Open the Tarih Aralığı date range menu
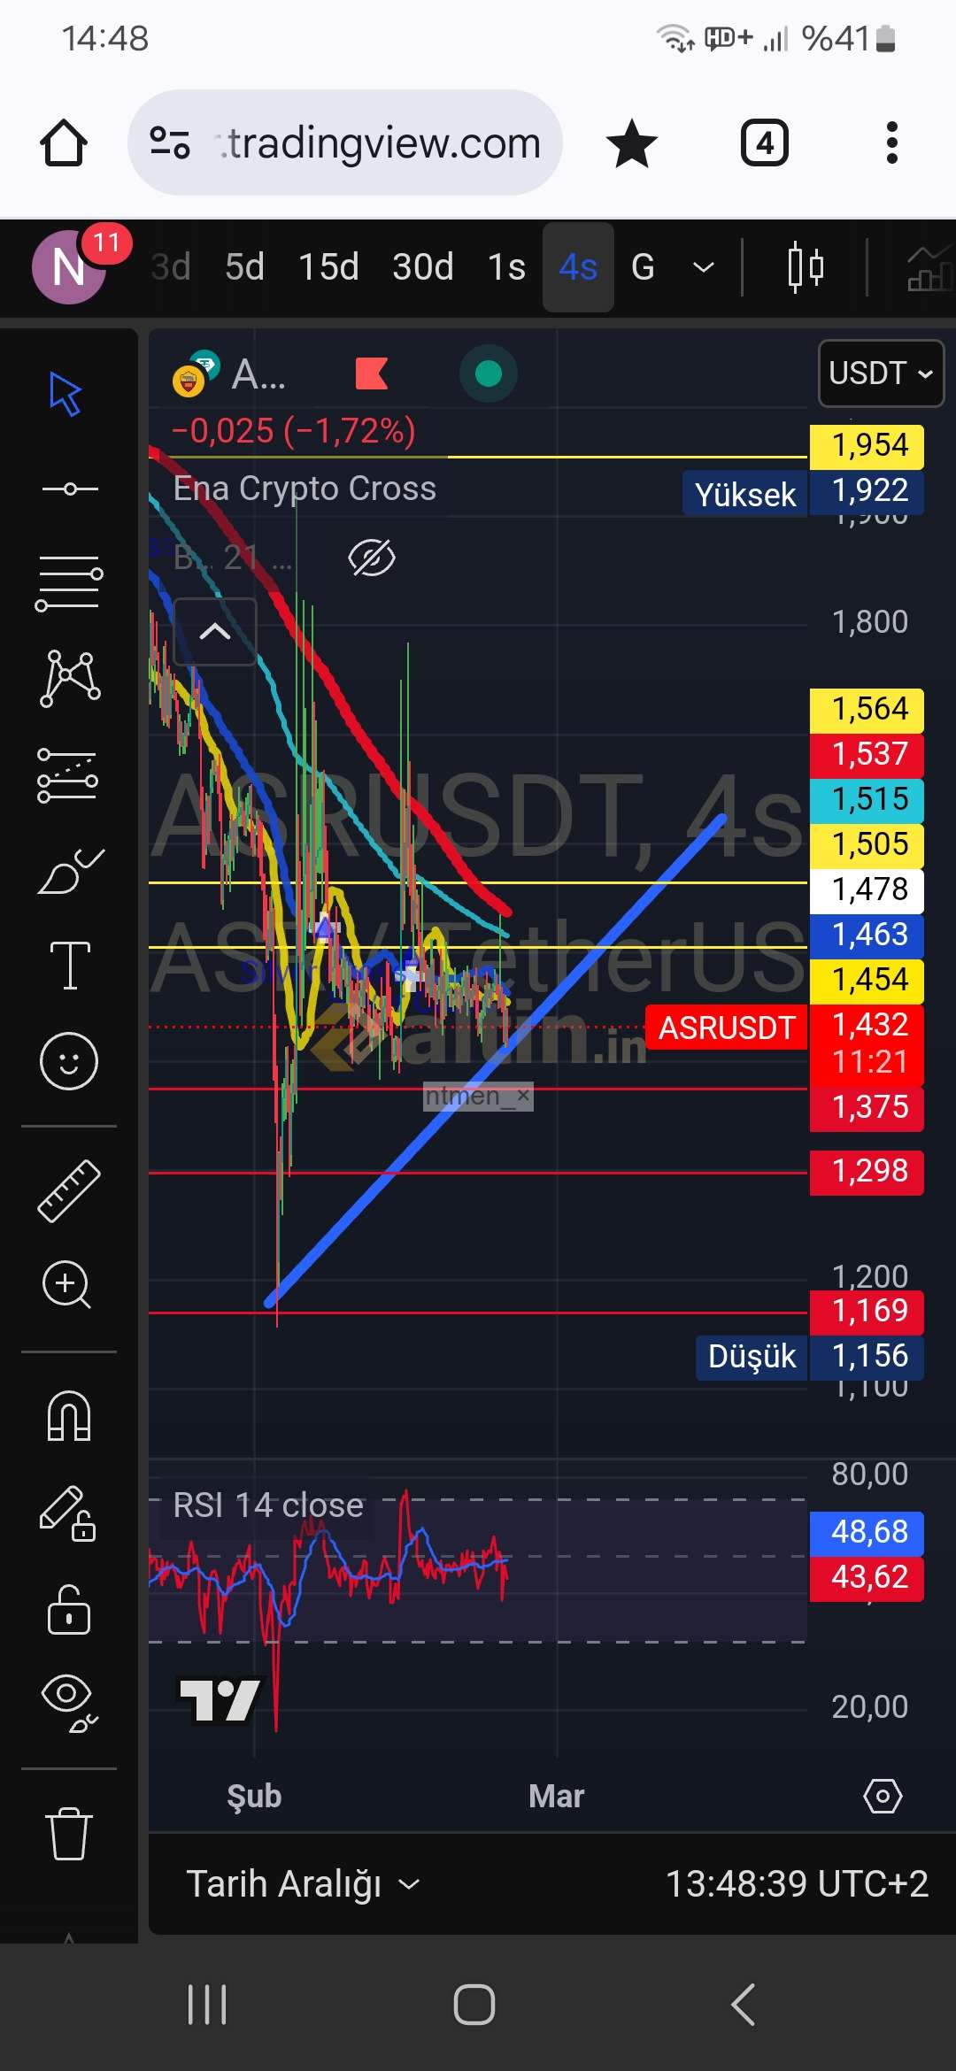The image size is (956, 2071). (302, 1883)
